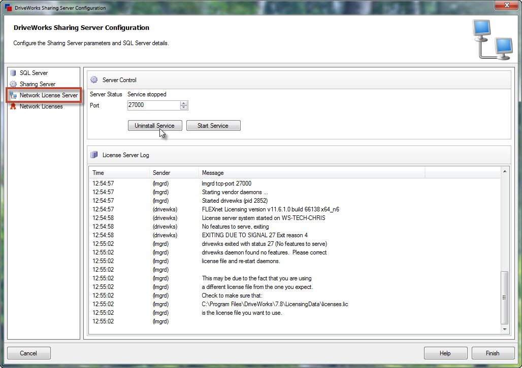Click the Port number field
The image size is (522, 368).
click(x=154, y=105)
